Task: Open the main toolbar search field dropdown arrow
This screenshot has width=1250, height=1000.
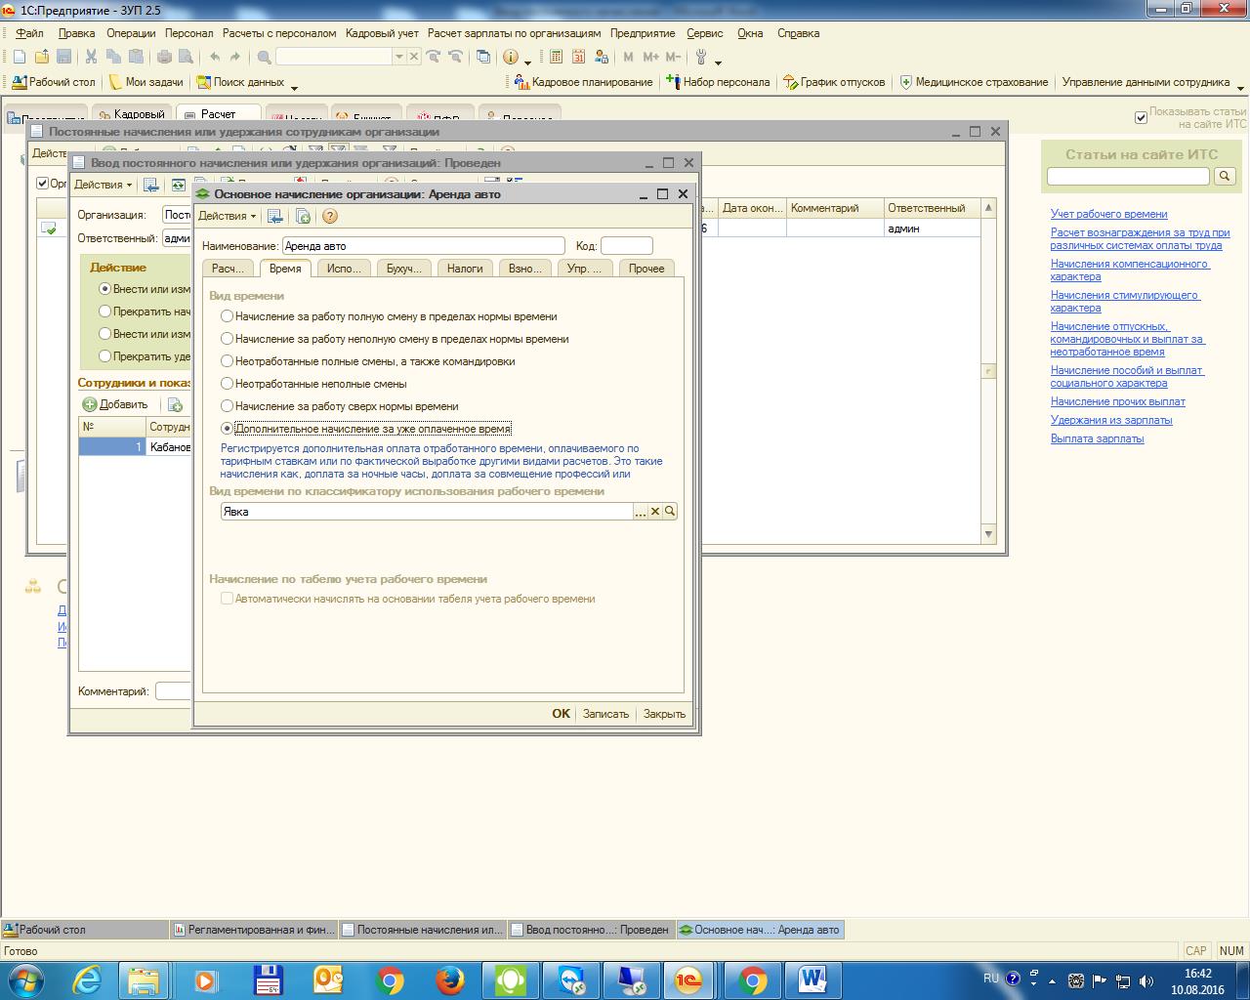Action: [x=398, y=58]
